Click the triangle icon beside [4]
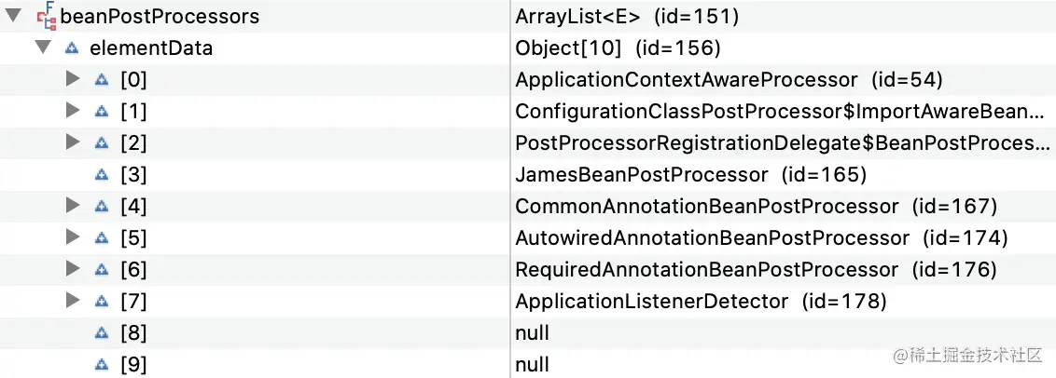The image size is (1056, 378). (102, 207)
